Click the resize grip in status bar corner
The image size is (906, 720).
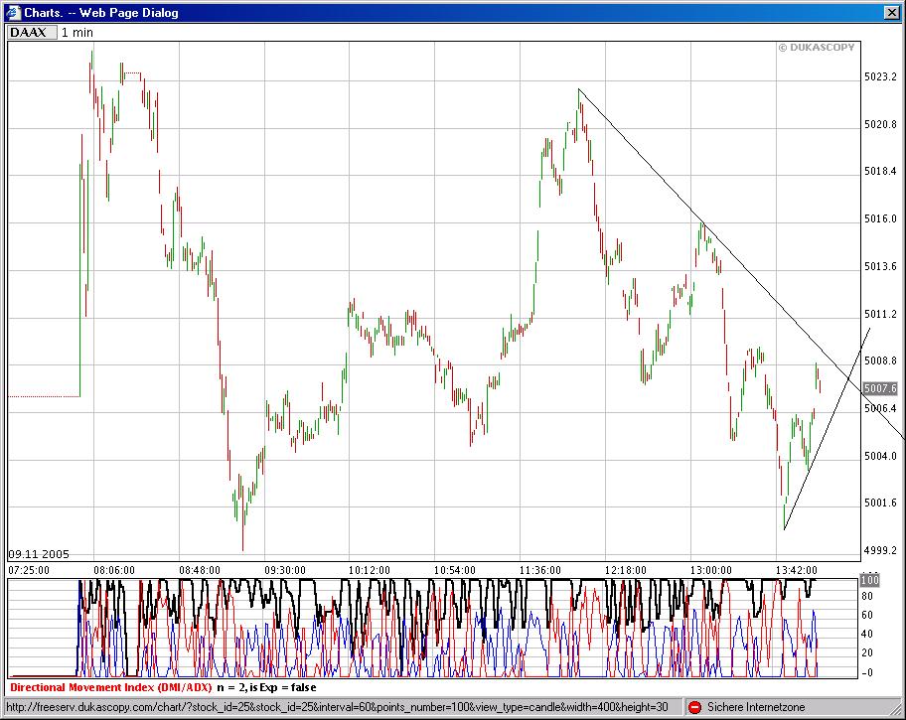point(895,709)
